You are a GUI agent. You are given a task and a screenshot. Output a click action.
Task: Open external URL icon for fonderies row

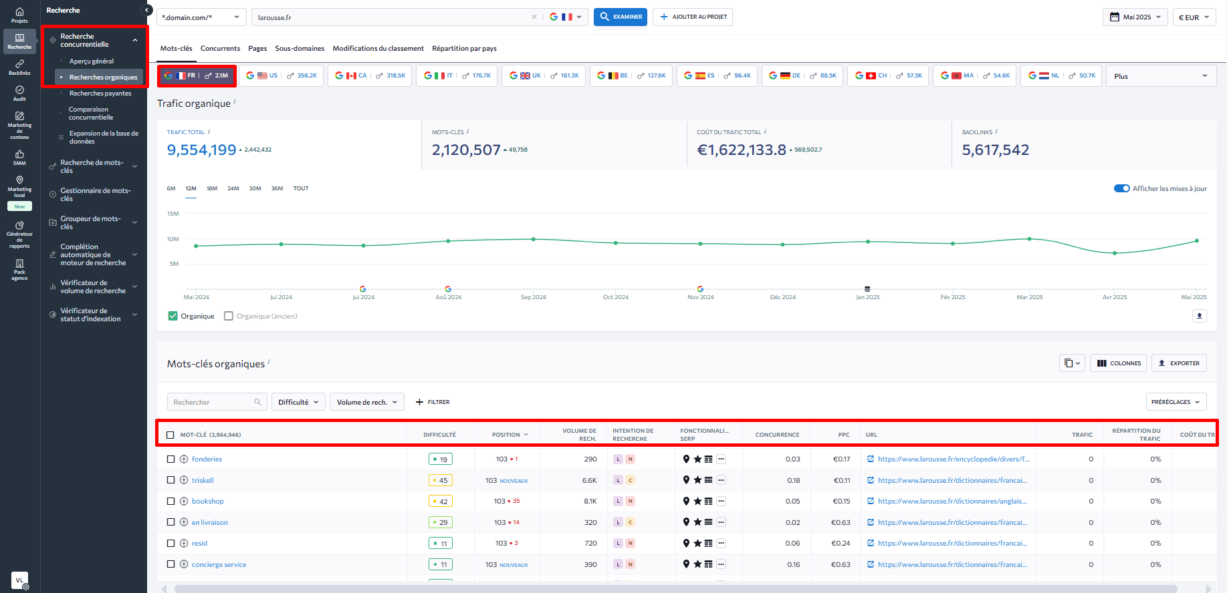[871, 459]
